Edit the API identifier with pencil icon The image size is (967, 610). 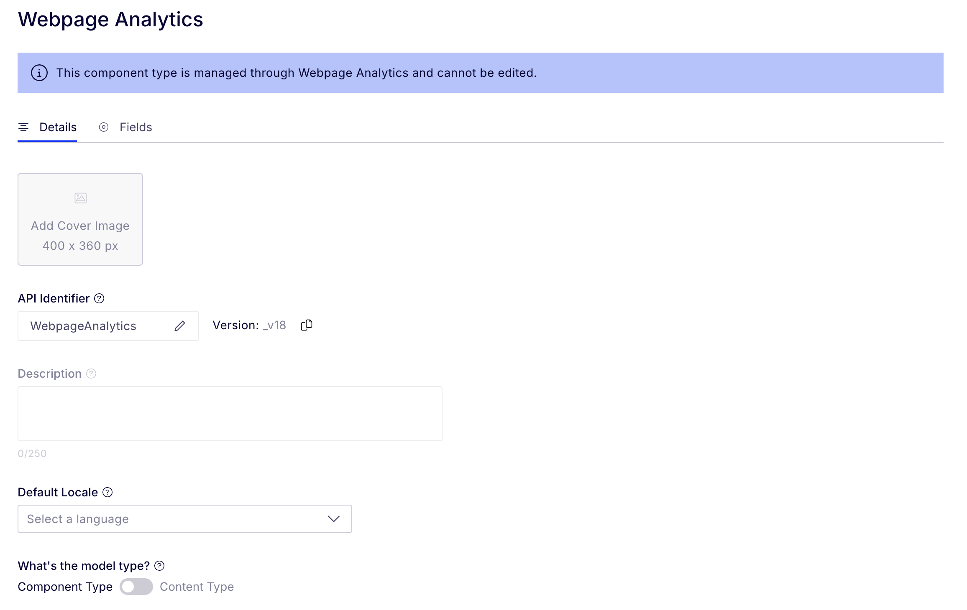[180, 326]
